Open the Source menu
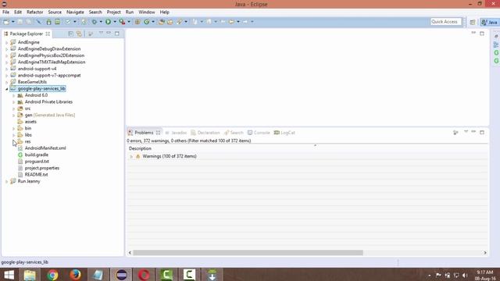Image resolution: width=500 pixels, height=281 pixels. pos(55,12)
